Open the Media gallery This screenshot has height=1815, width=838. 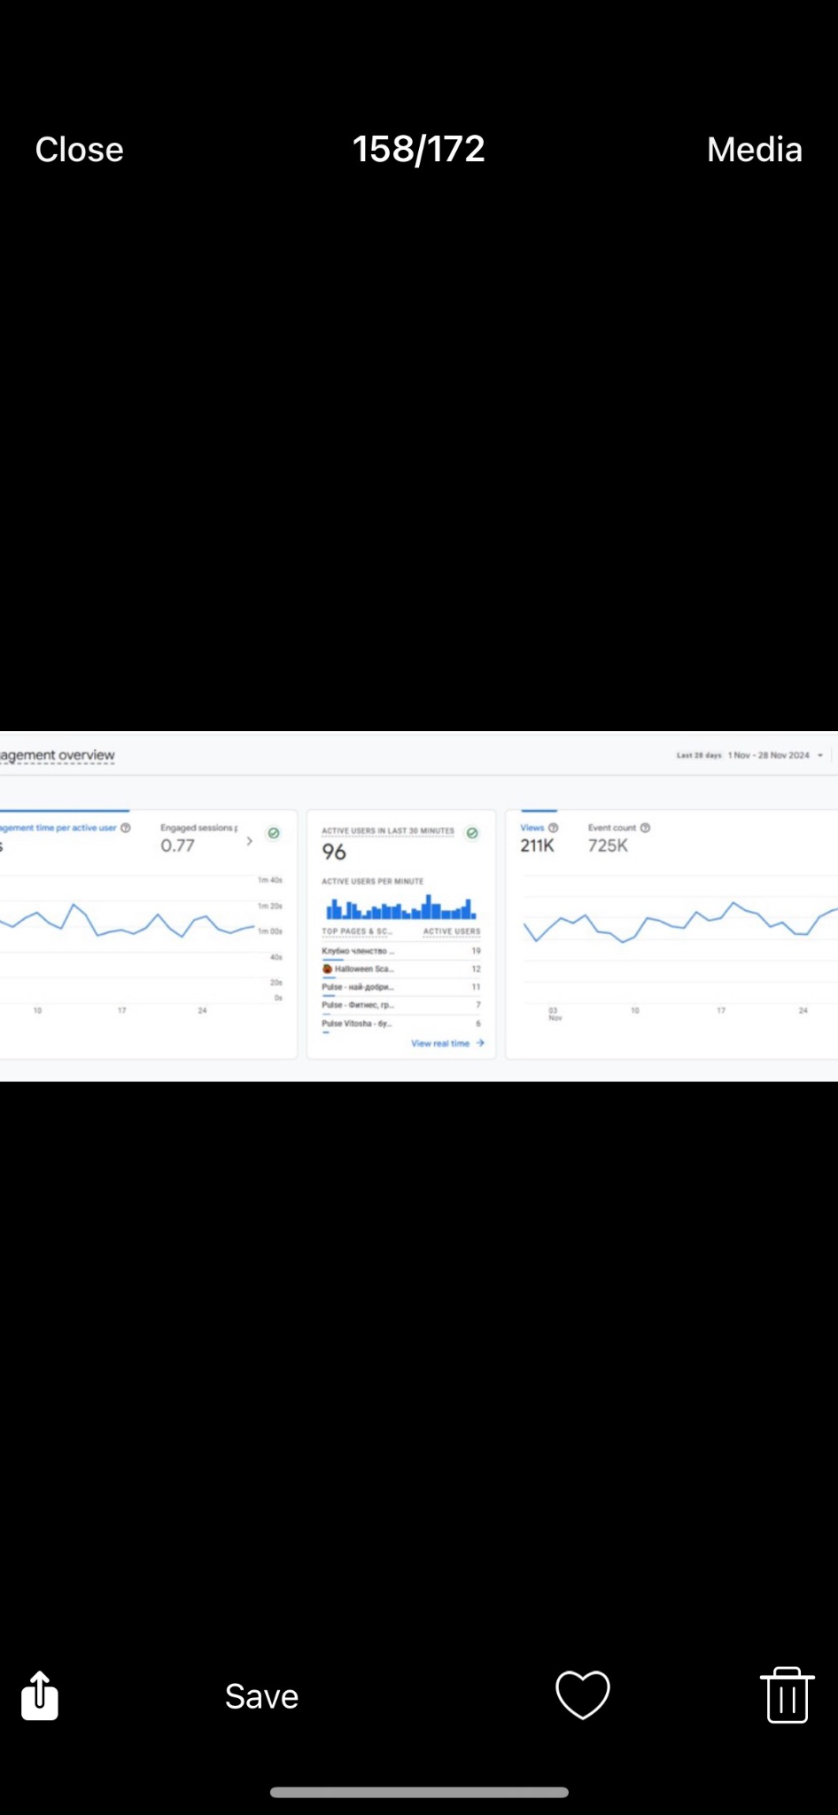point(754,150)
